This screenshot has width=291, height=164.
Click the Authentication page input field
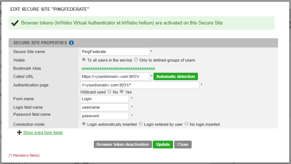139,85
